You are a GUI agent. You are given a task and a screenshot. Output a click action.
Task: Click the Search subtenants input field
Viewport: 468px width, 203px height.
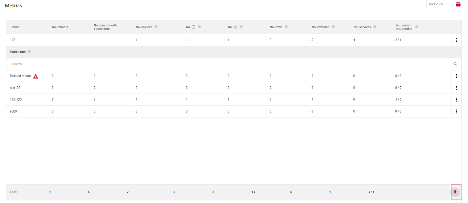pos(228,64)
